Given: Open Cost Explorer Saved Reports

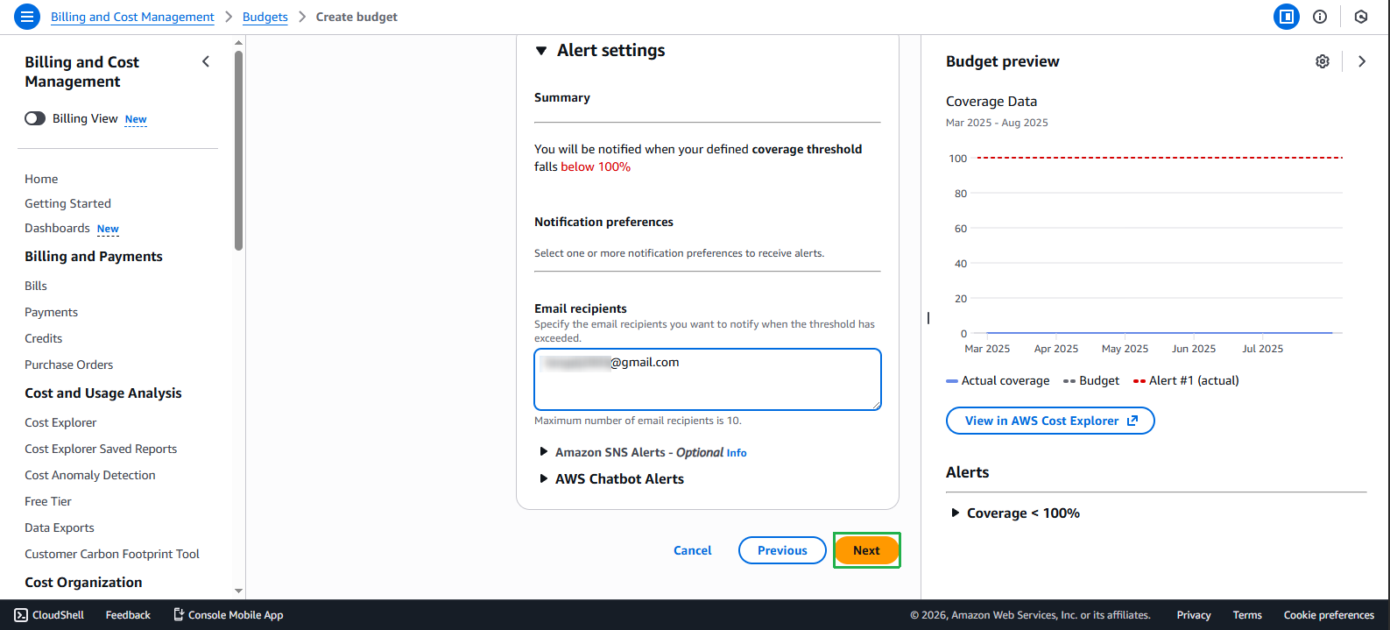Looking at the screenshot, I should 101,449.
